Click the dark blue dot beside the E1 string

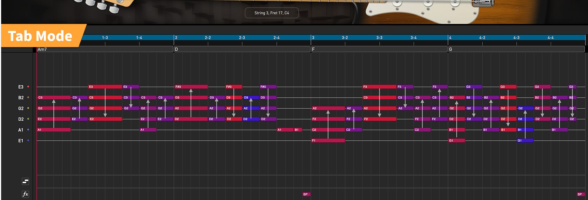[28, 140]
